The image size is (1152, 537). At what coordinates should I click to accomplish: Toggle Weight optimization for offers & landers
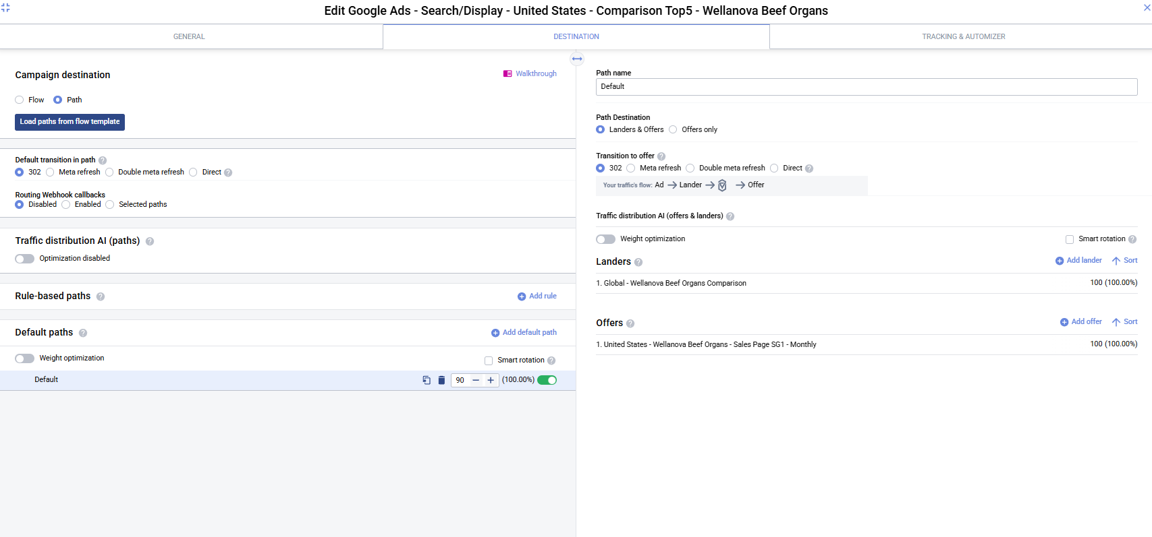pos(606,239)
